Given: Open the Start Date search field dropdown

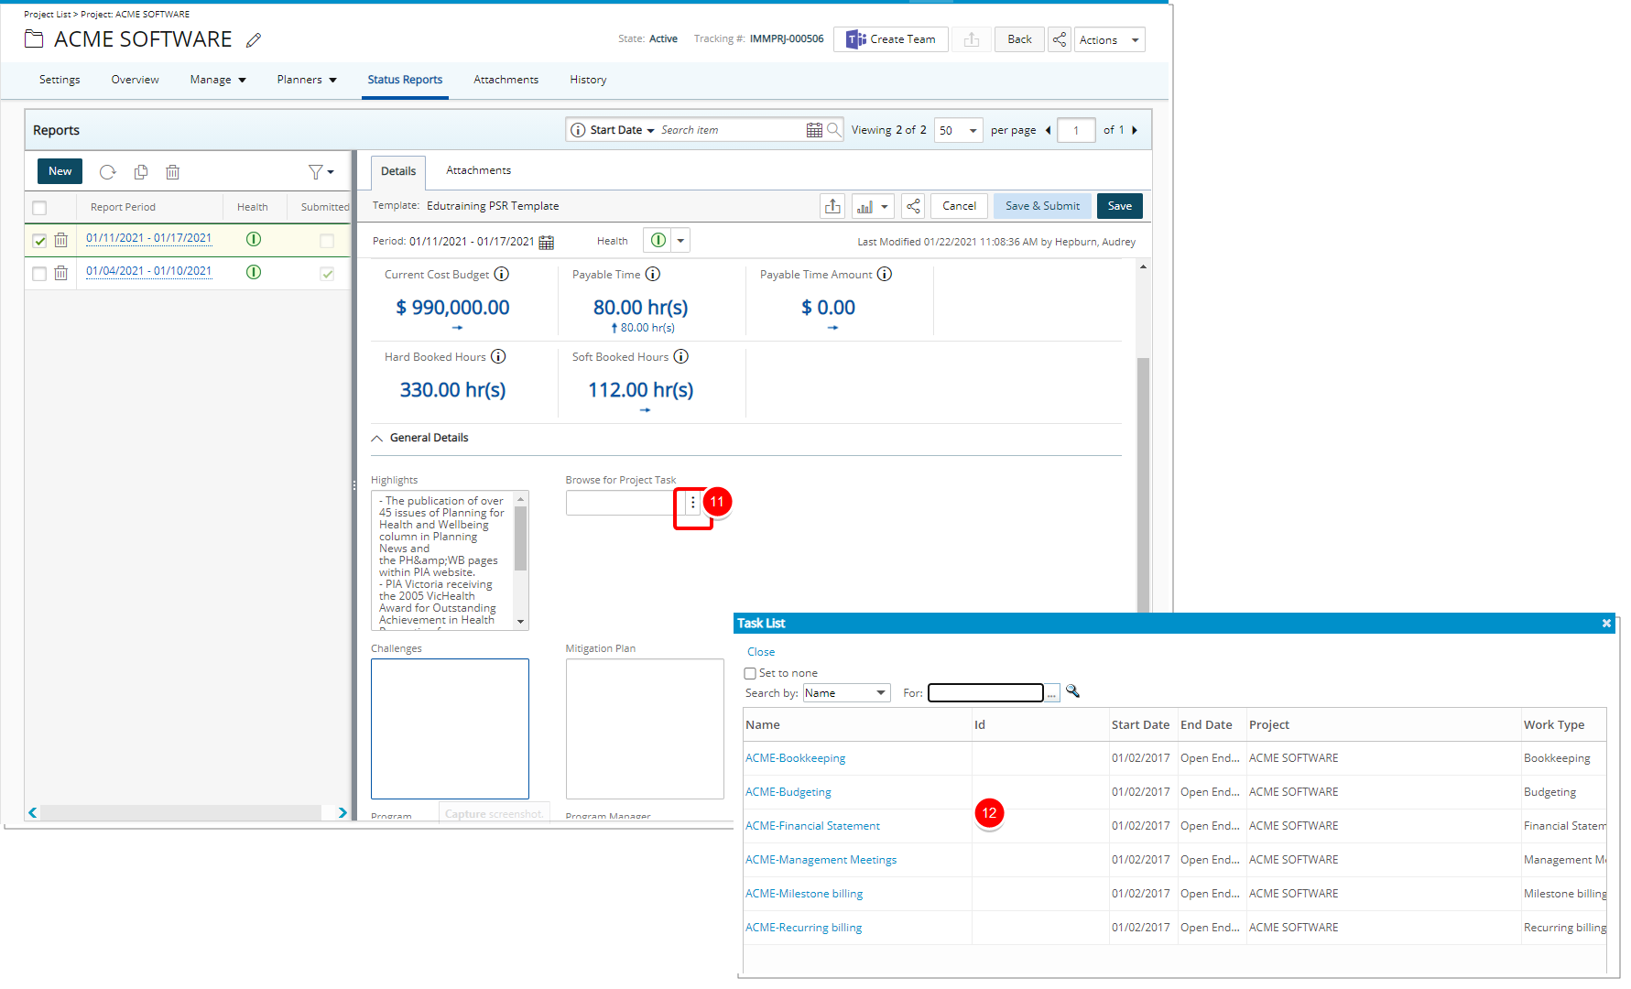Looking at the screenshot, I should coord(622,130).
